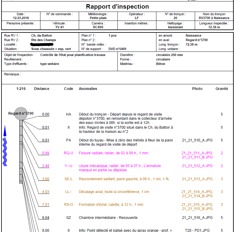Click photo 21_21_510_A.JPG
Screen dimensions: 234x232
(x=197, y=140)
